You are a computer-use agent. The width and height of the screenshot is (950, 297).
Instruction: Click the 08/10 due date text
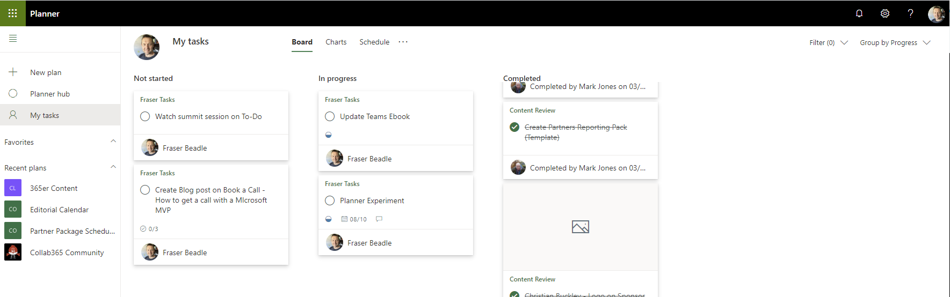click(x=358, y=219)
